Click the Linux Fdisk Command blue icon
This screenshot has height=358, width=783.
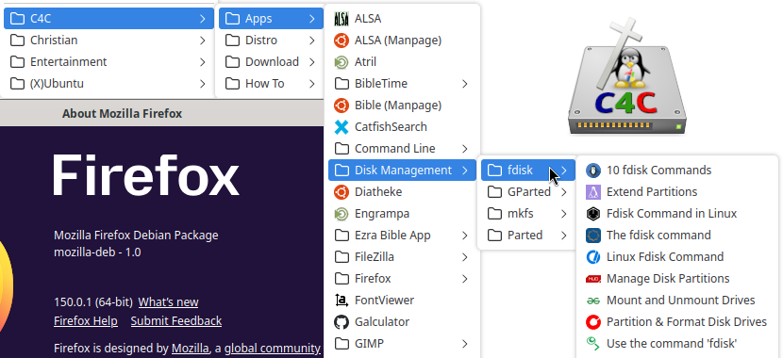(593, 257)
